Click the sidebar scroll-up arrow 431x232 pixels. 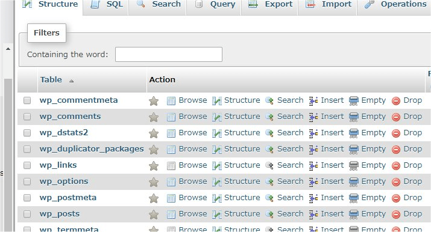[x=8, y=49]
